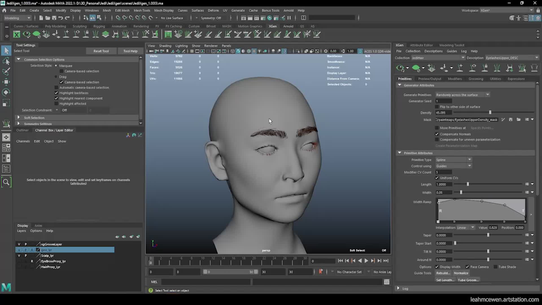Enable Face Camera option checkbox
Viewport: 542px width, 305px height.
coord(467,267)
